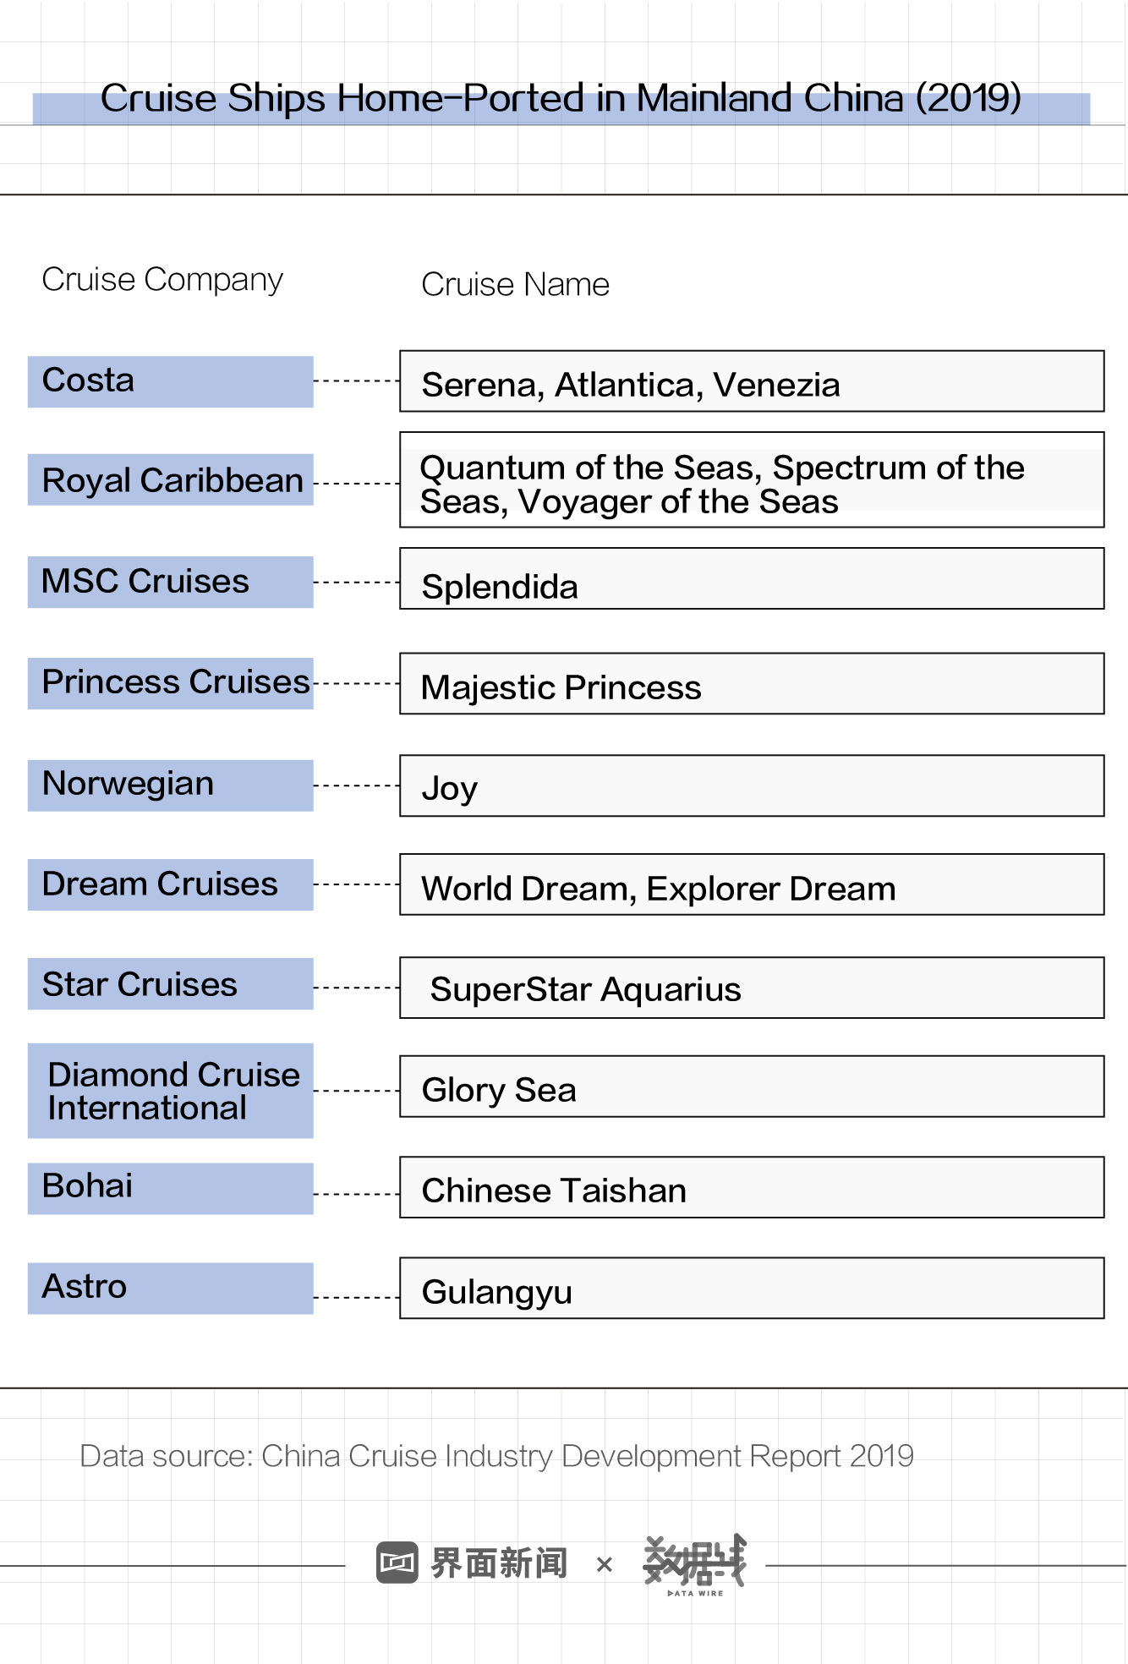Image resolution: width=1128 pixels, height=1664 pixels.
Task: Click the Jiemian News logo icon
Action: click(x=397, y=1562)
